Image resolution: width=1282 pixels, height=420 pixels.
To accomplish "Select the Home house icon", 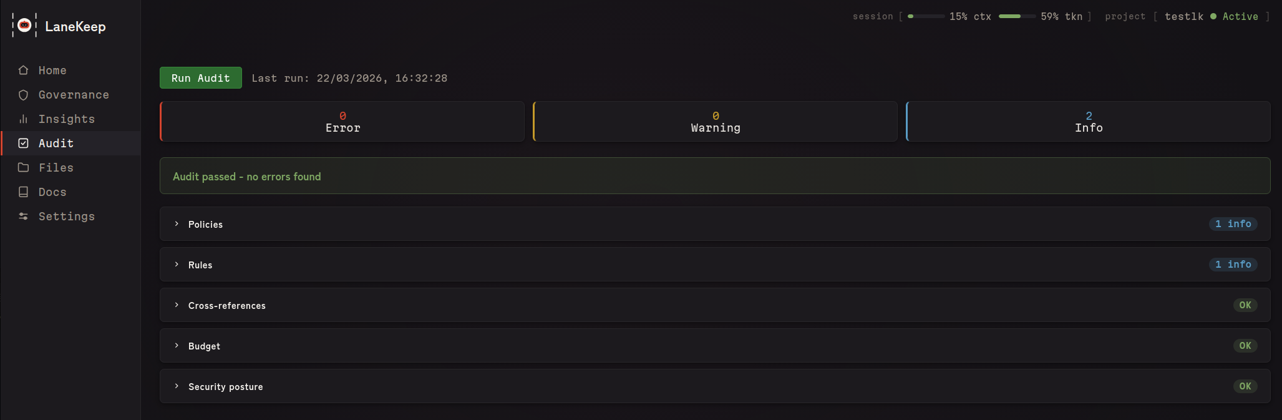I will [23, 70].
